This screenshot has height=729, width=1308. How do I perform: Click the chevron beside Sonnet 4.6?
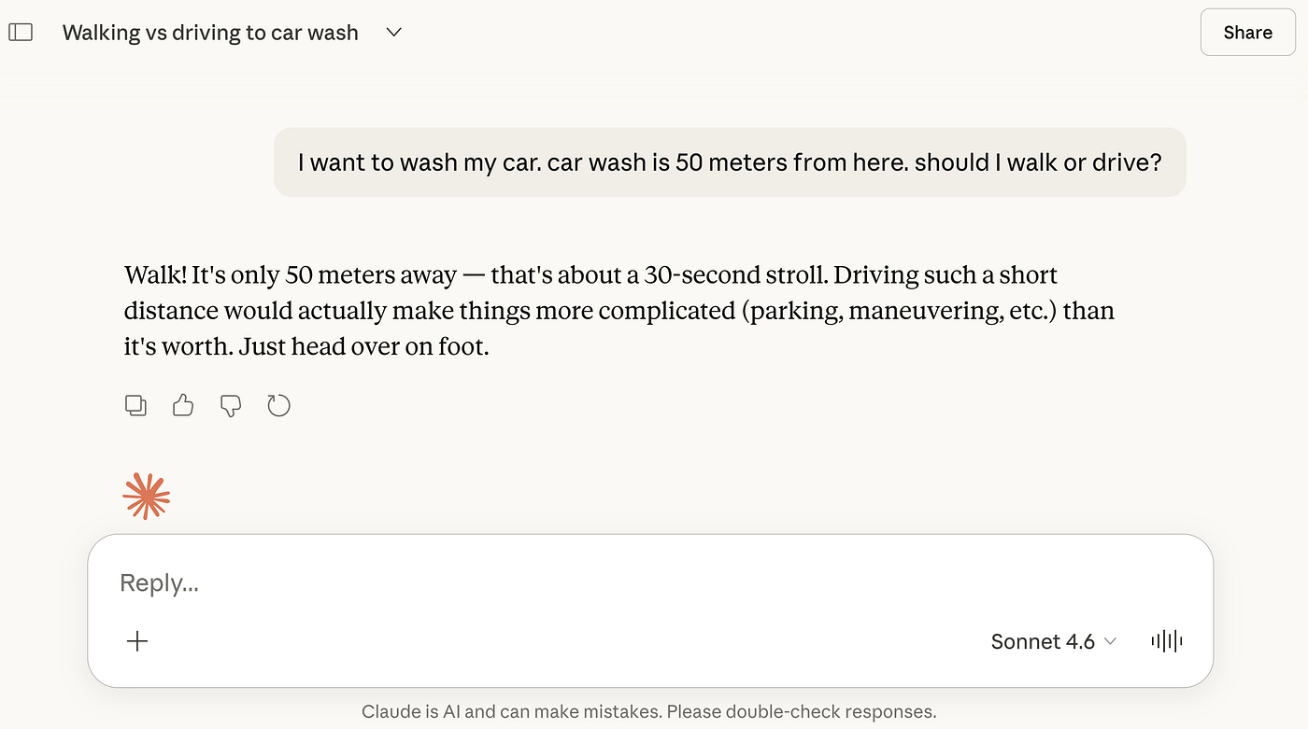[x=1110, y=641]
